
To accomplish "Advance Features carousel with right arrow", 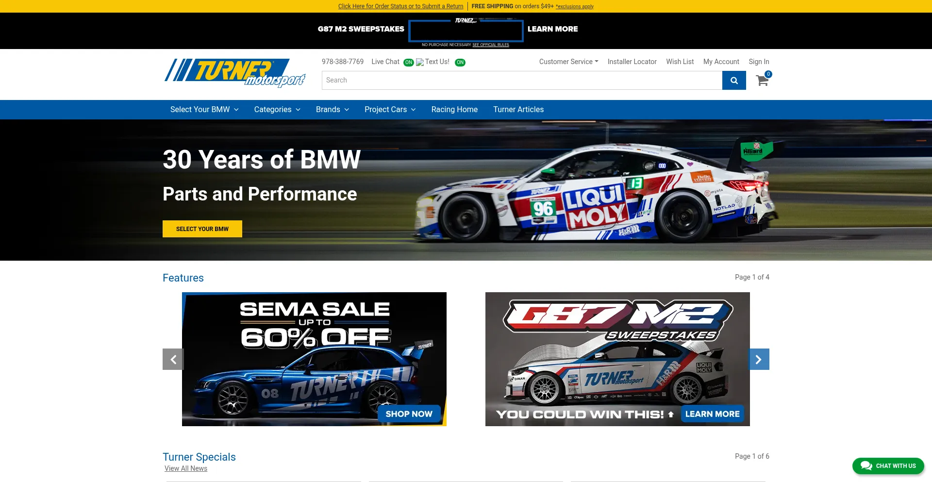I will coord(759,359).
